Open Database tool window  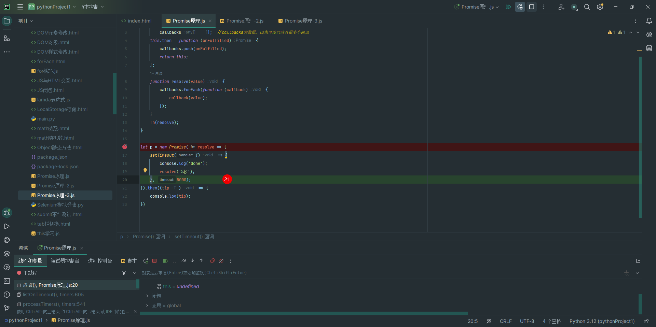(x=649, y=48)
